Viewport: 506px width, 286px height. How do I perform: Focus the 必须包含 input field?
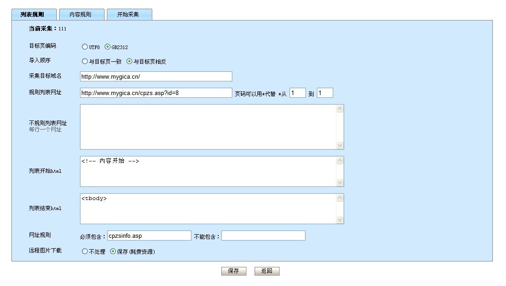tap(149, 236)
